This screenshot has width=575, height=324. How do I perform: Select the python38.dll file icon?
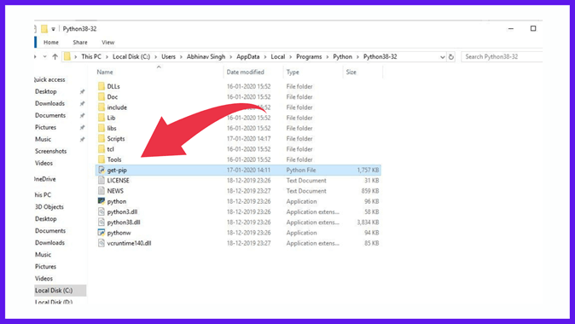pos(102,222)
